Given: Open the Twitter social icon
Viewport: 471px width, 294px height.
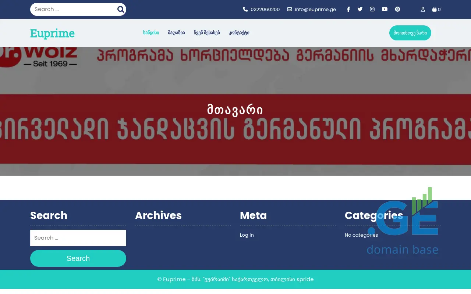Looking at the screenshot, I should (360, 10).
